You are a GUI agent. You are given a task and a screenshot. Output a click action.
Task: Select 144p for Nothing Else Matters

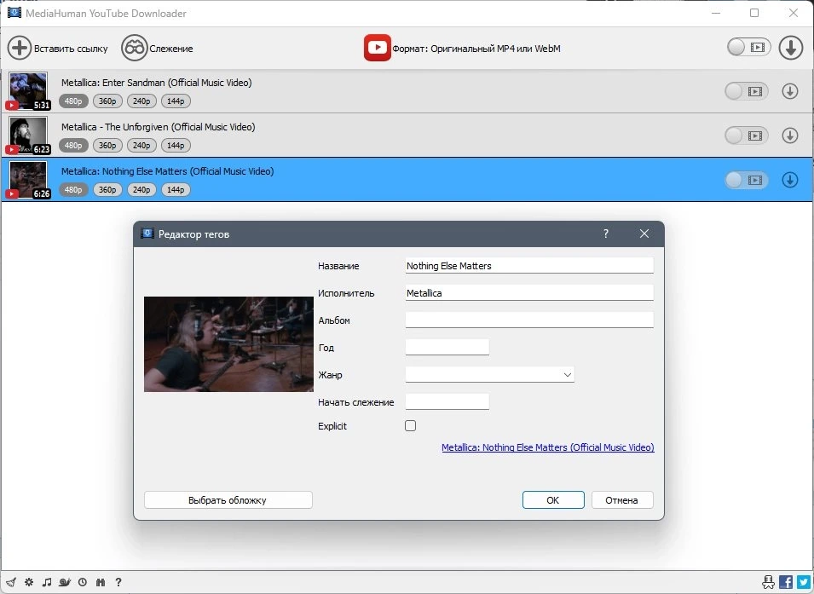176,190
